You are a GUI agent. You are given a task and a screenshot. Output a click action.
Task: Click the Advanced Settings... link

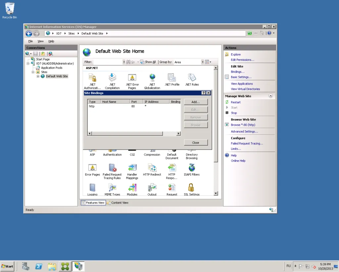coord(244,131)
